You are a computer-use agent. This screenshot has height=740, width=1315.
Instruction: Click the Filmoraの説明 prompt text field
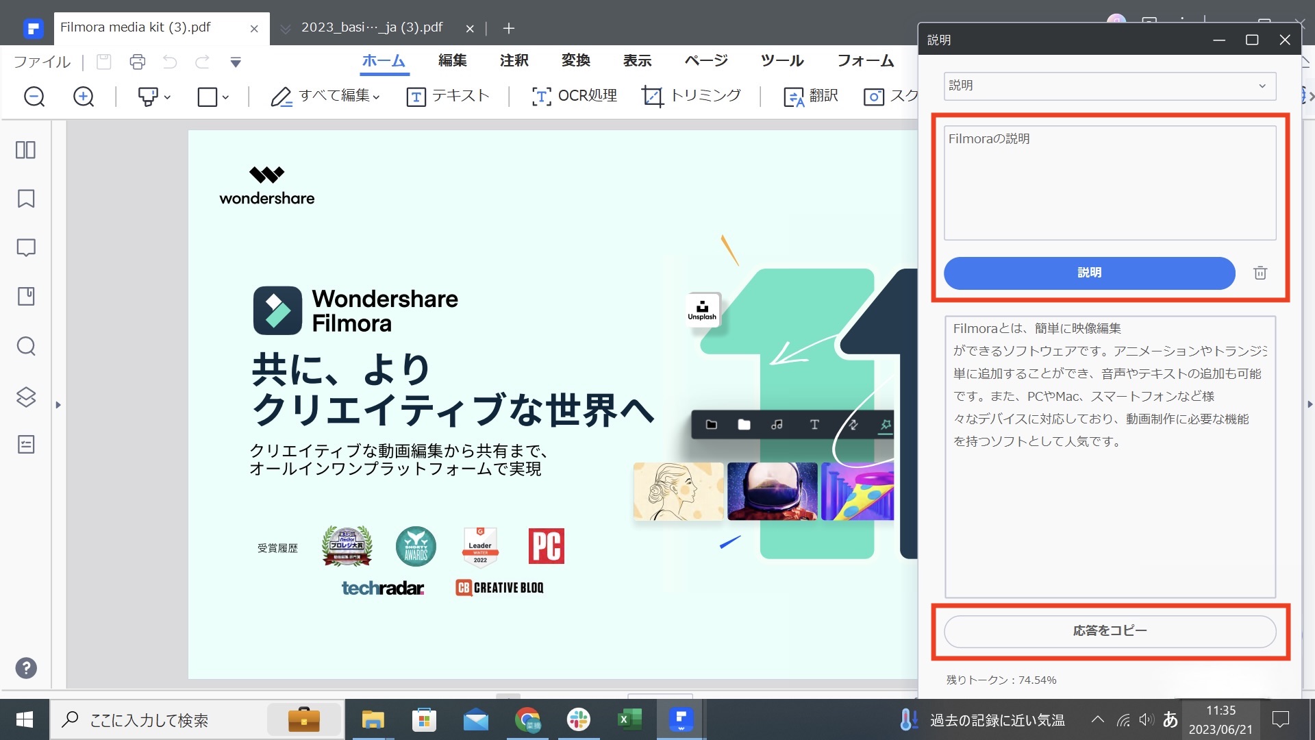(x=1110, y=182)
